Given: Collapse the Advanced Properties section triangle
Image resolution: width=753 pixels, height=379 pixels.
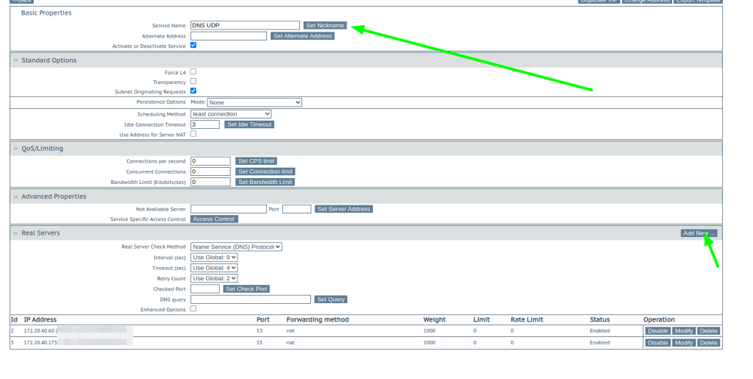Looking at the screenshot, I should [x=15, y=196].
